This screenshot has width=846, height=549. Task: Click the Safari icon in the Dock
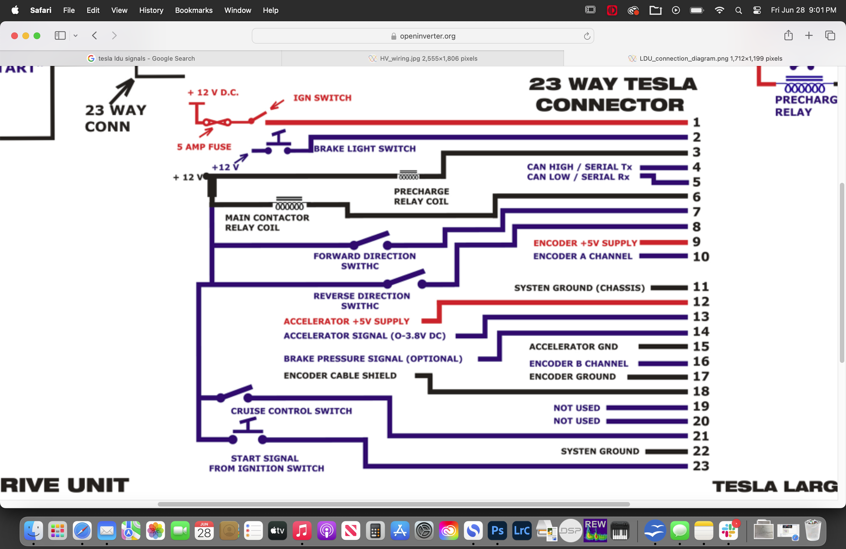pyautogui.click(x=82, y=531)
